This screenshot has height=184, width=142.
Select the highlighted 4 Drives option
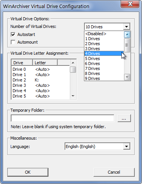(x=104, y=54)
